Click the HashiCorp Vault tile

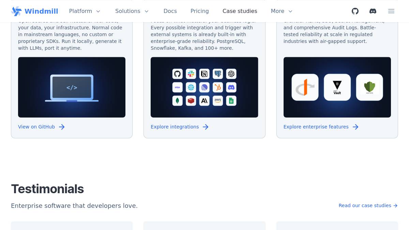pos(337,87)
